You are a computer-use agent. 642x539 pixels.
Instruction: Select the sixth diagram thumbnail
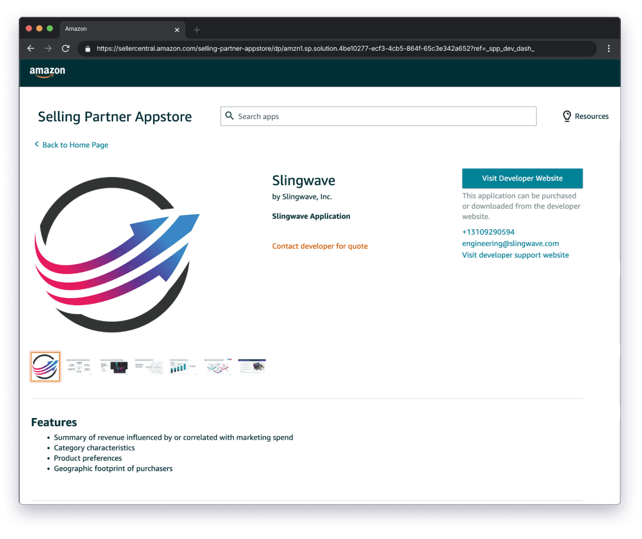[218, 367]
